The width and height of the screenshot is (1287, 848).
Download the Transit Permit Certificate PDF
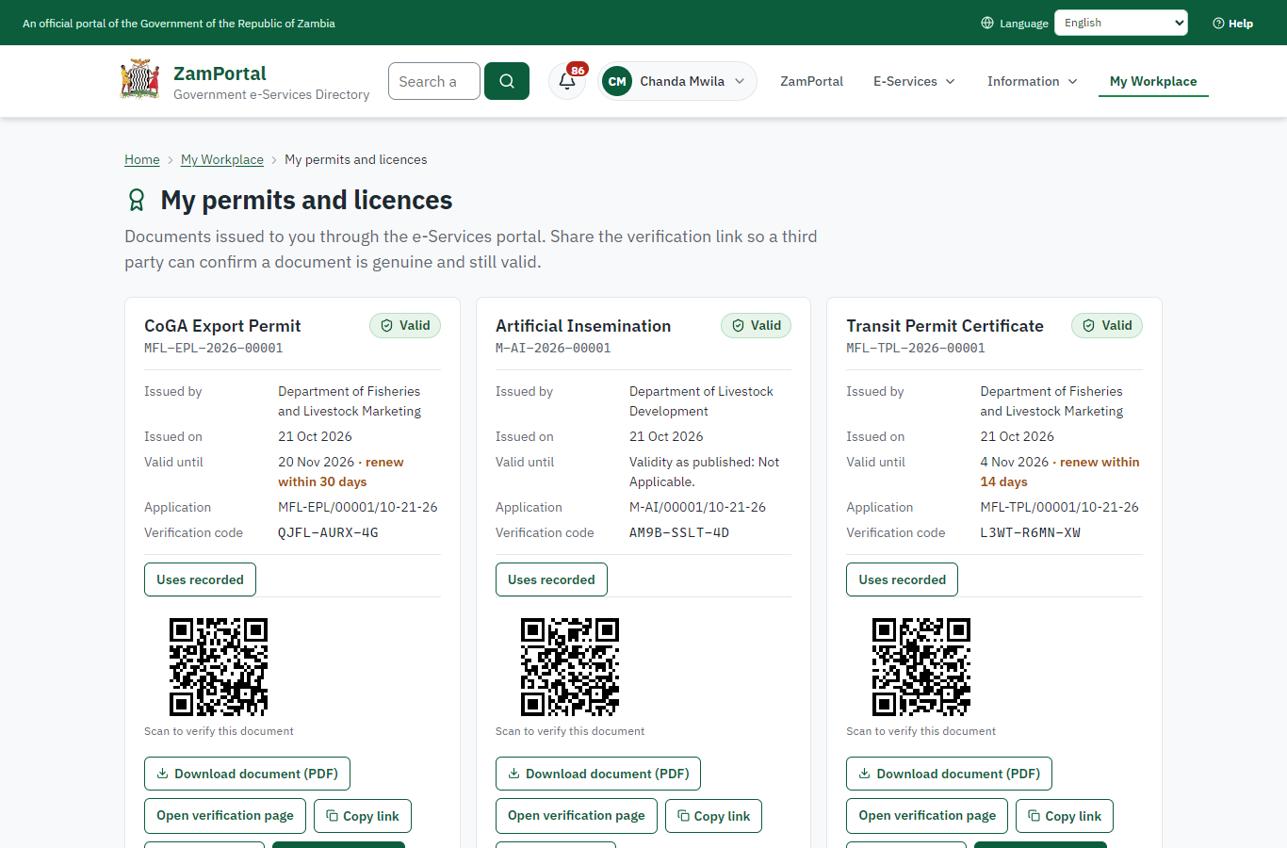click(x=950, y=774)
